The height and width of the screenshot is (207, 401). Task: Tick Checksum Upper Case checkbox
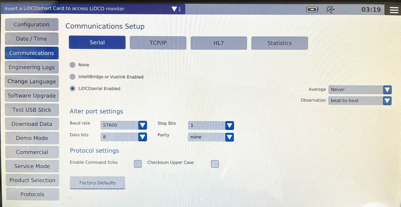click(x=215, y=164)
